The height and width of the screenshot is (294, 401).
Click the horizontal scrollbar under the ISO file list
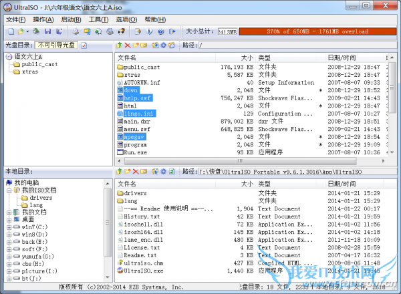(x=241, y=161)
